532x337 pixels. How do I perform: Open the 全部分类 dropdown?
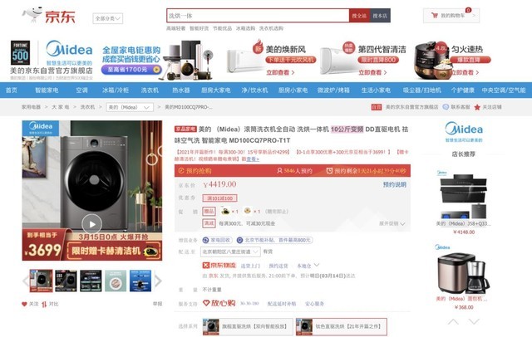[108, 18]
